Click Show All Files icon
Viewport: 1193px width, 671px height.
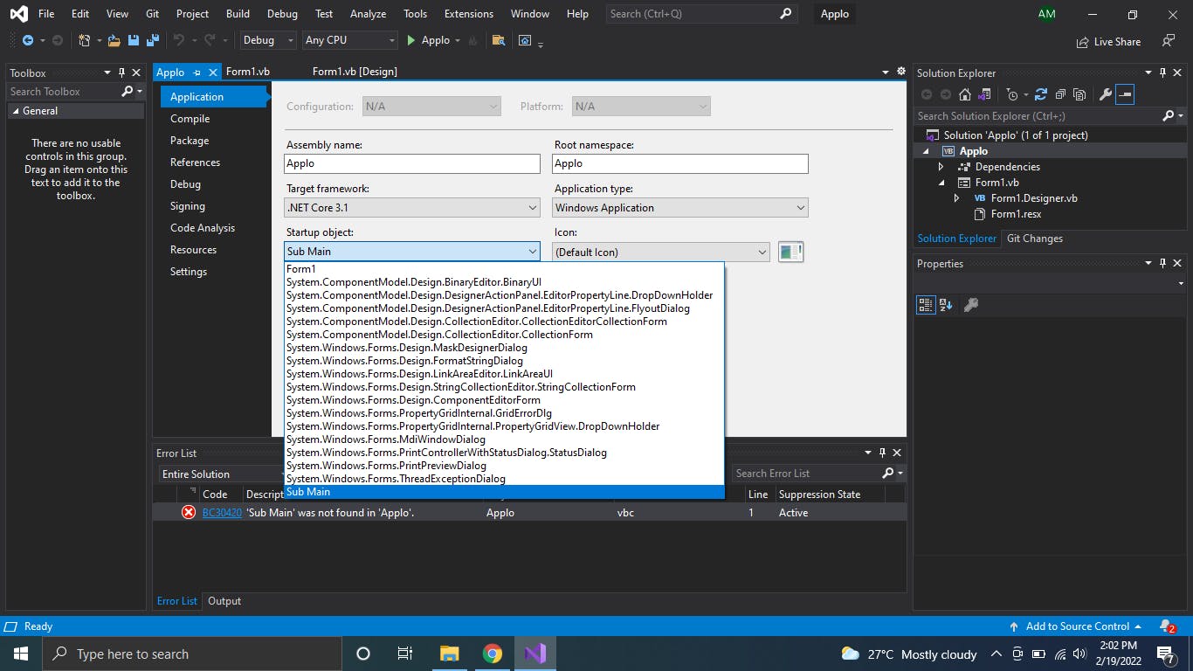[1079, 94]
